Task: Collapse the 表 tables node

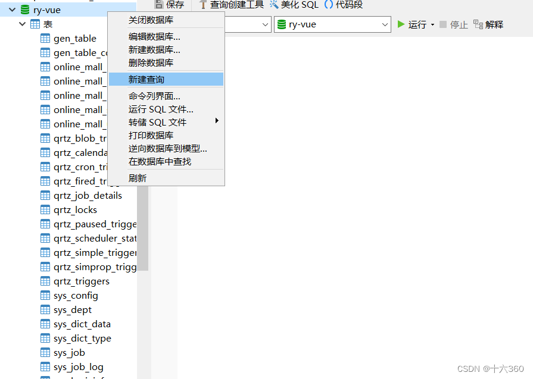Action: (22, 24)
